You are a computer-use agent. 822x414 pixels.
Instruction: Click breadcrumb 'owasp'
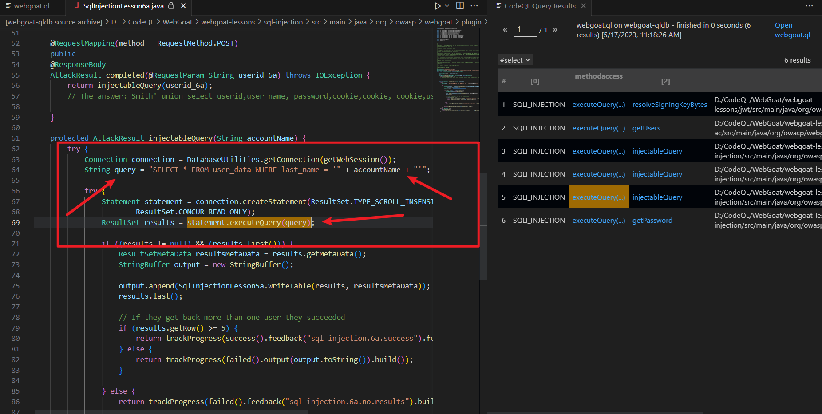[405, 22]
